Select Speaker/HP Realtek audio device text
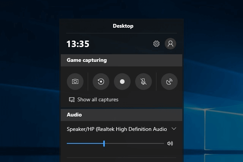243x162 pixels. (x=117, y=129)
